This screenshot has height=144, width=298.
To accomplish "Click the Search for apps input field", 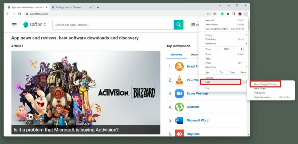I will (x=113, y=25).
